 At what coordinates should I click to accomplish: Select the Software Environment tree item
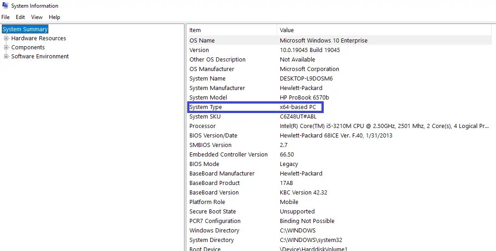40,57
